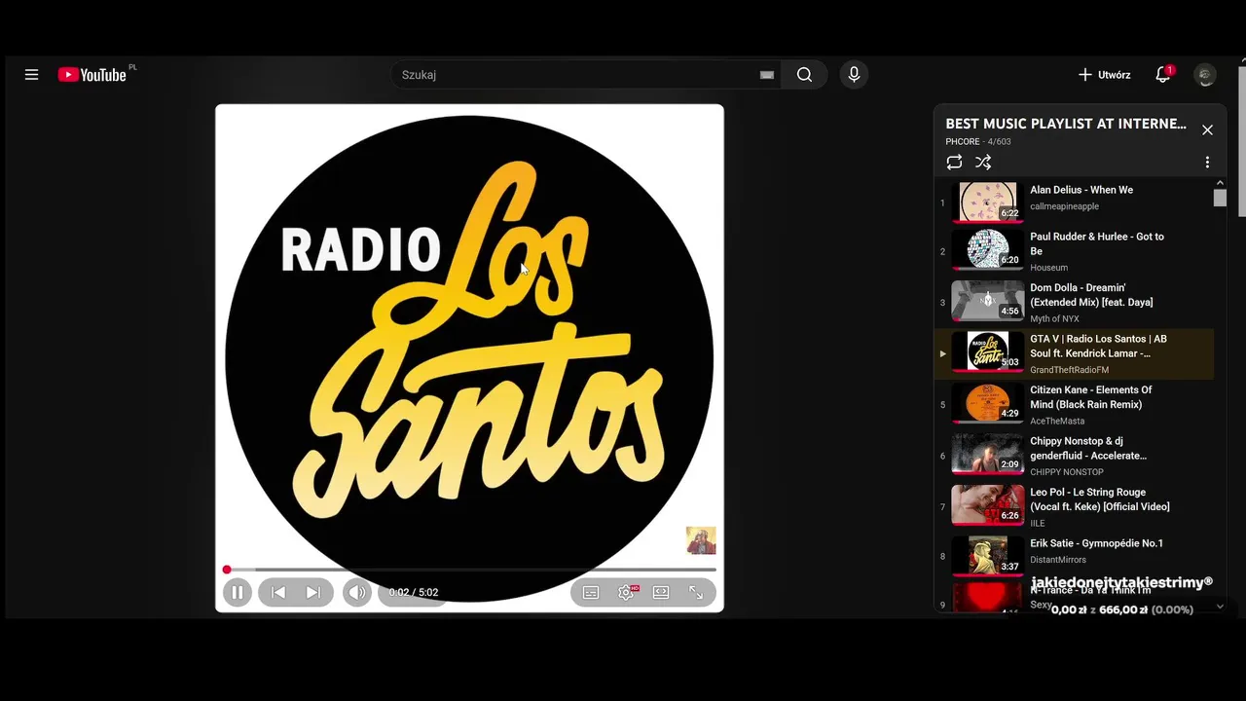Play Paul Rudder & Hurlee - Got to Be
This screenshot has width=1246, height=701.
point(1097,243)
